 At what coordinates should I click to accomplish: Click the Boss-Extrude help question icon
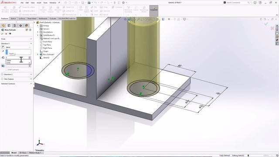30,30
